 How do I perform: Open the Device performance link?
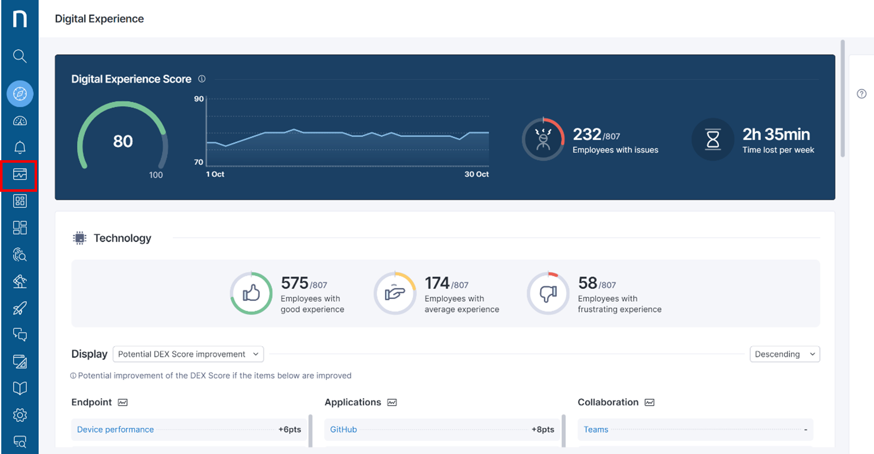[x=115, y=430]
